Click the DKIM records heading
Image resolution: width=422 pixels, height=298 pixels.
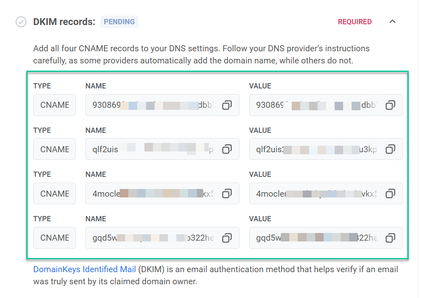pos(64,22)
